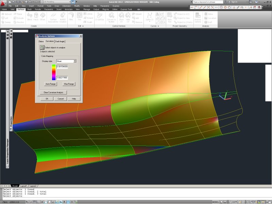
Task: Expand the Edit panel menu
Action: 82,26
